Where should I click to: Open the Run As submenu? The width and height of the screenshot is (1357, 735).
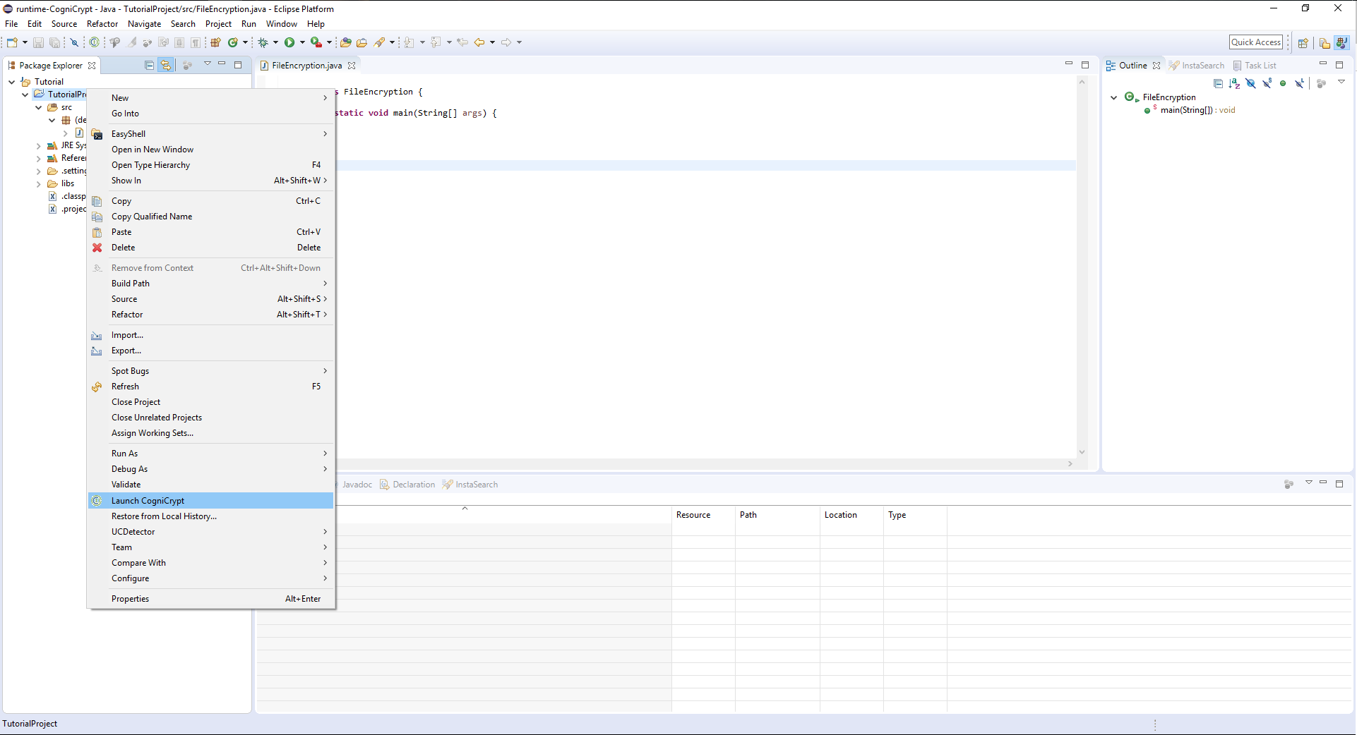(211, 454)
